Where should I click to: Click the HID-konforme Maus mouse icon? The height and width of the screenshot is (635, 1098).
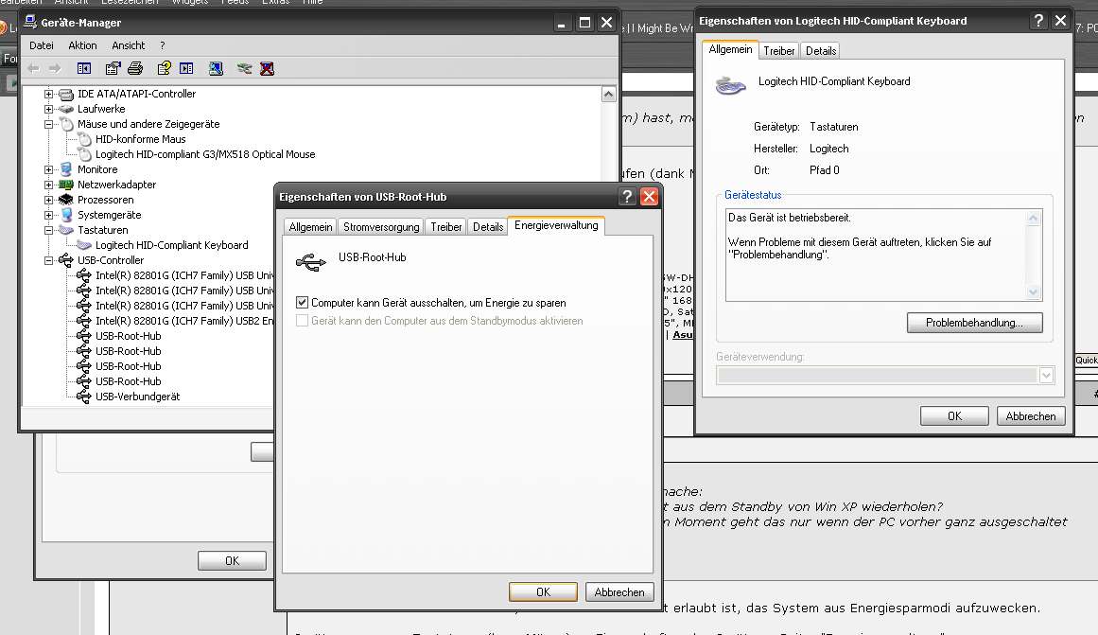click(x=85, y=139)
